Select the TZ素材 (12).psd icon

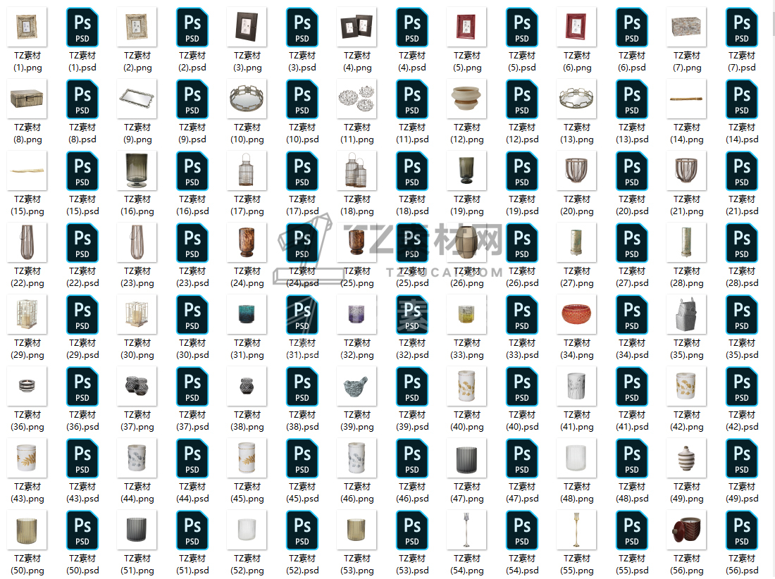pos(522,99)
